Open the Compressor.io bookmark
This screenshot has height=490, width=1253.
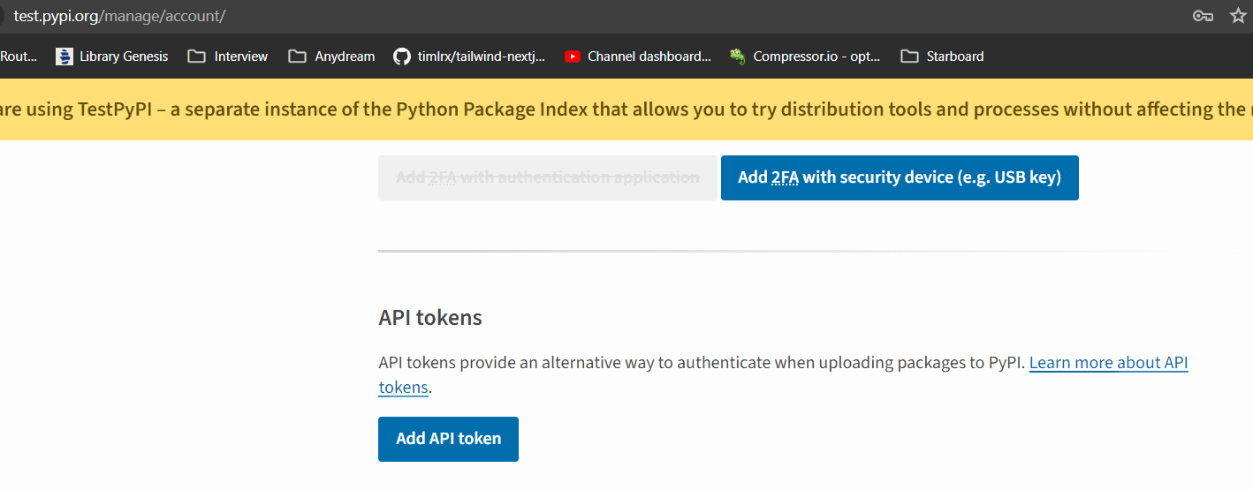pyautogui.click(x=805, y=57)
